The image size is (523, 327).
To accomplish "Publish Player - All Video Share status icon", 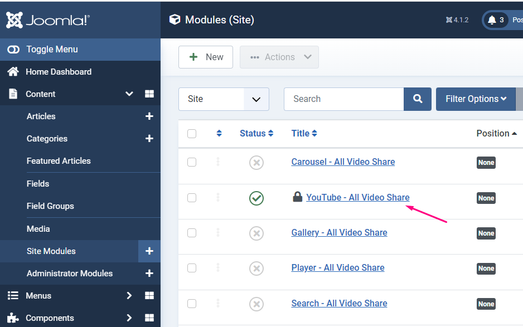I will click(x=256, y=269).
